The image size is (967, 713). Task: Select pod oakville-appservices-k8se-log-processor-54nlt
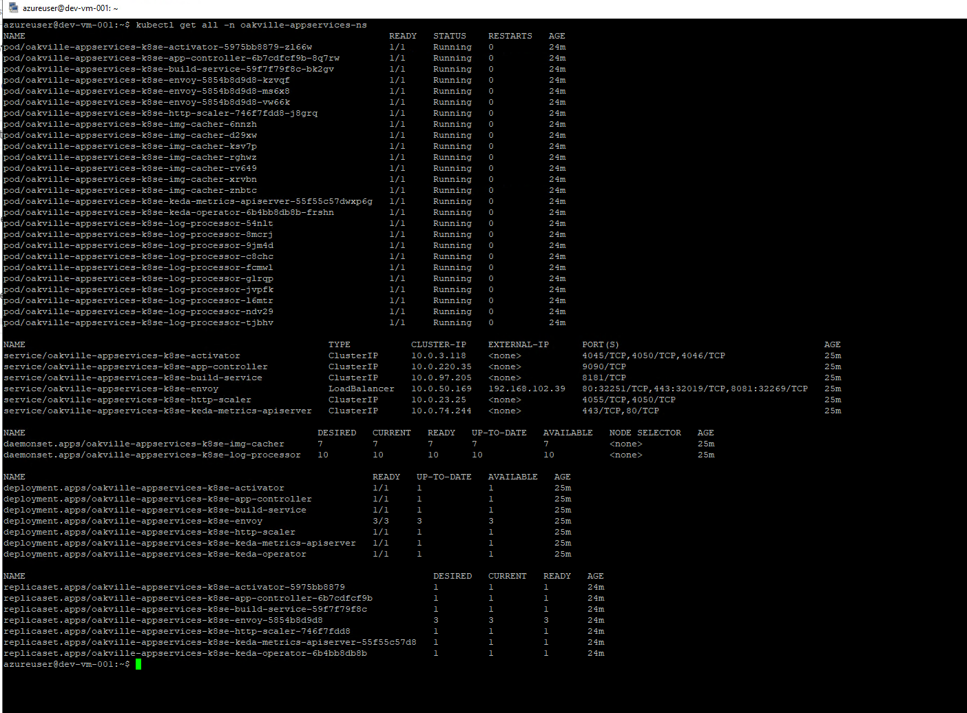coord(138,223)
